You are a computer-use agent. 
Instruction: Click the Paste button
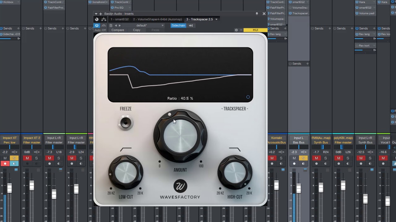tap(155, 30)
